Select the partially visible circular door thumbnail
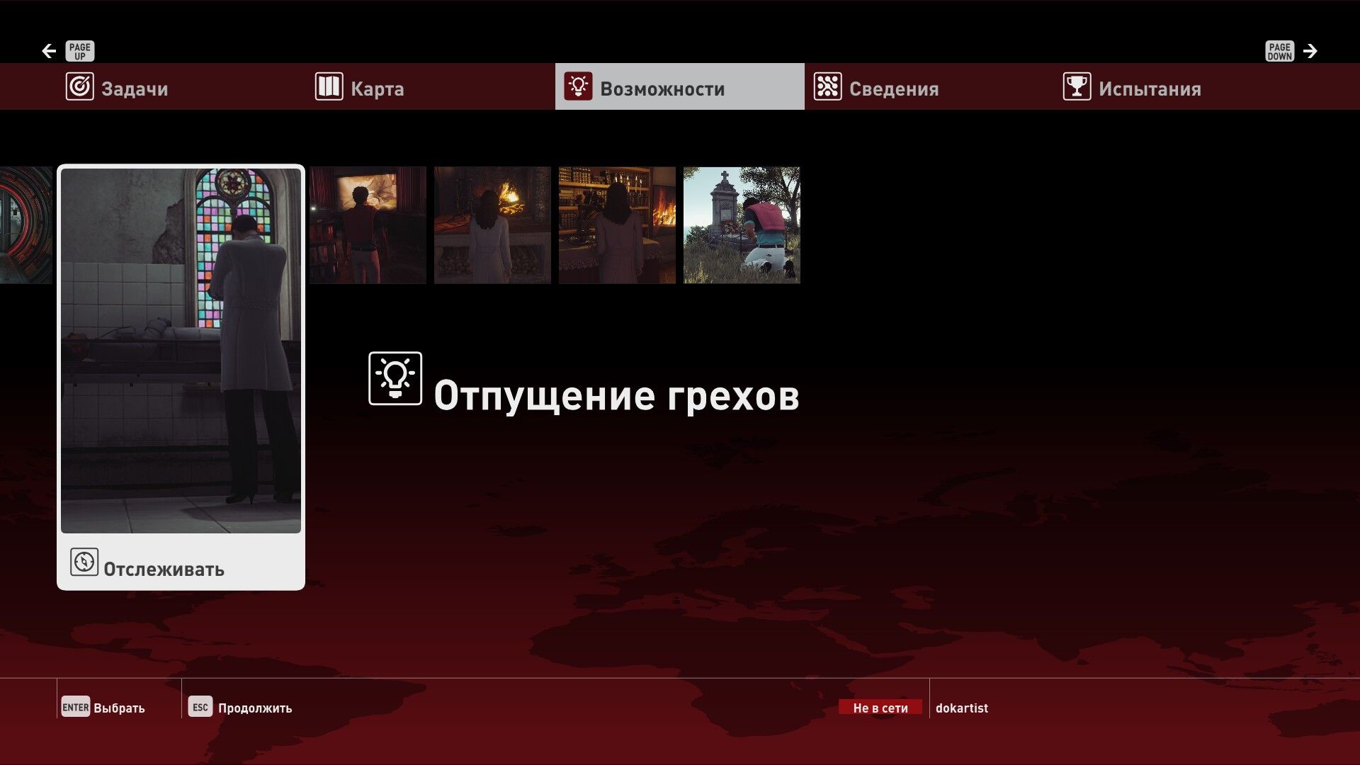This screenshot has width=1360, height=765. click(x=25, y=225)
